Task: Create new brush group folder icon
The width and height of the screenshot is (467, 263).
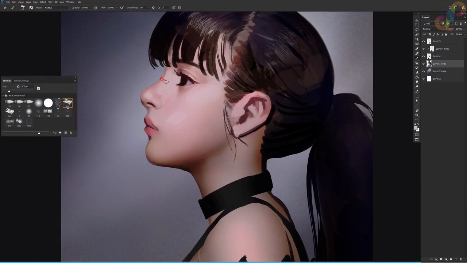Action: [x=60, y=133]
